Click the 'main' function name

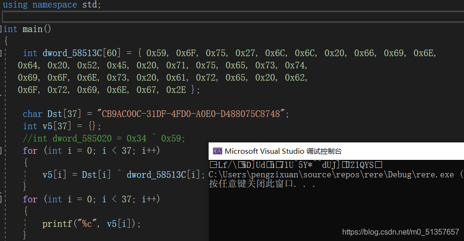click(32, 29)
